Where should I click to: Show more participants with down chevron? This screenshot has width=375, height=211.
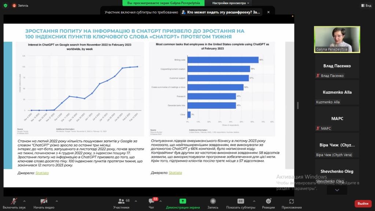click(x=337, y=190)
